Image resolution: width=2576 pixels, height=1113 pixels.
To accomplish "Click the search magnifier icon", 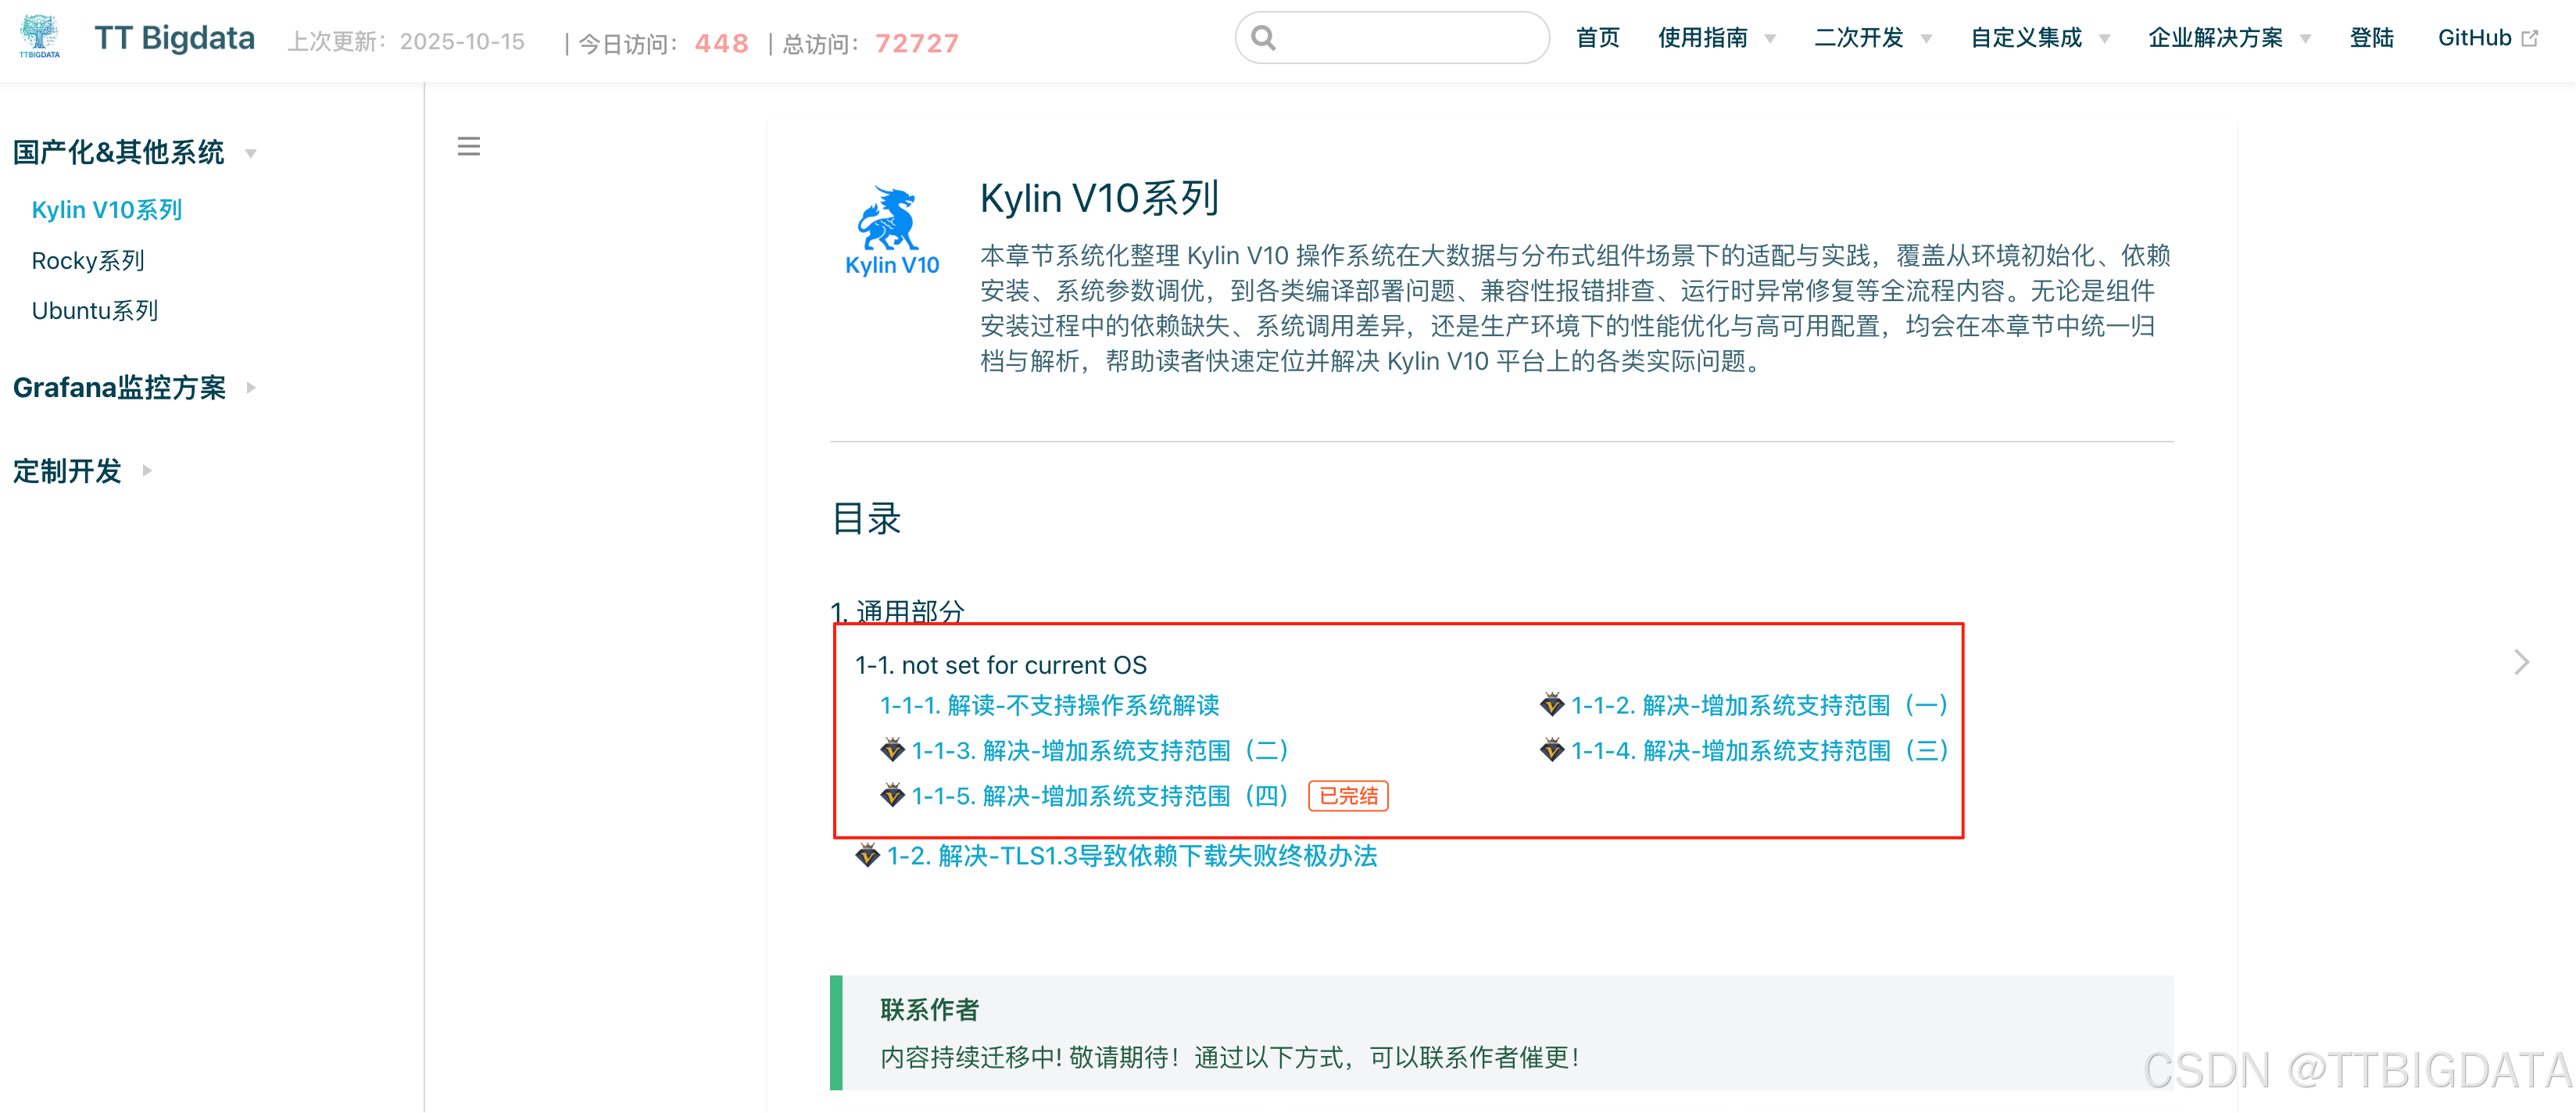I will coord(1263,37).
